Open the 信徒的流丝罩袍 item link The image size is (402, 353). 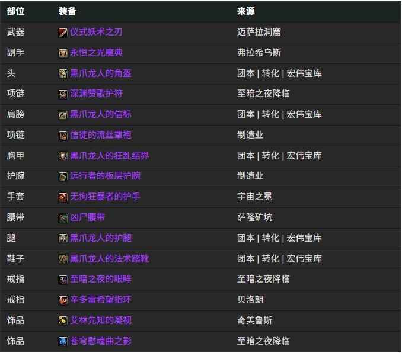pyautogui.click(x=101, y=135)
